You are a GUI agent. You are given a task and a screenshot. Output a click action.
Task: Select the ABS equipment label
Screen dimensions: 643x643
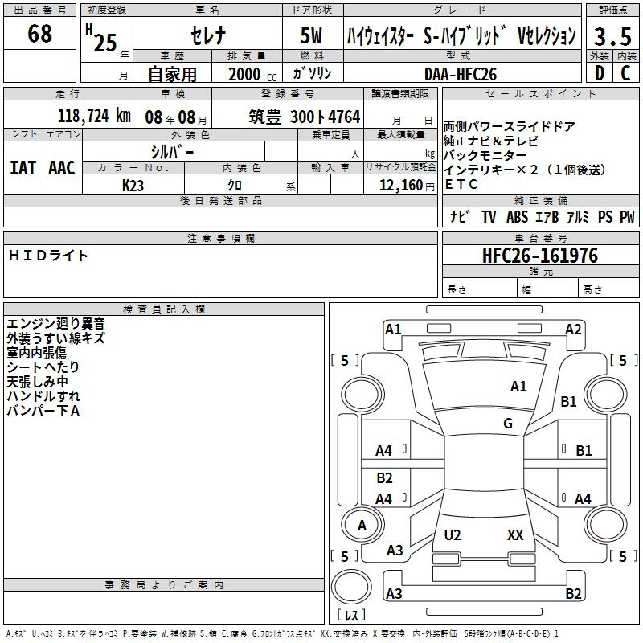click(517, 216)
